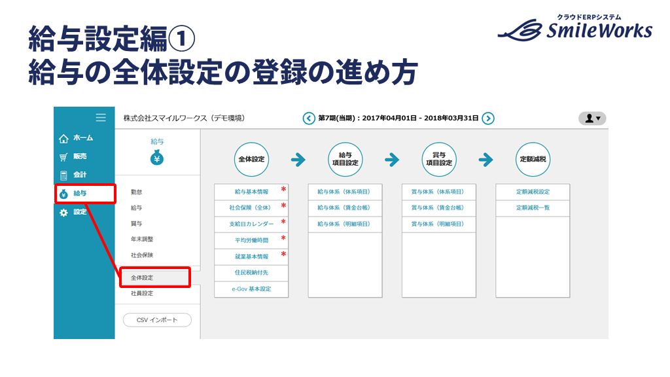Image resolution: width=670 pixels, height=377 pixels.
Task: Select 販売 in the sidebar
Action: [80, 156]
